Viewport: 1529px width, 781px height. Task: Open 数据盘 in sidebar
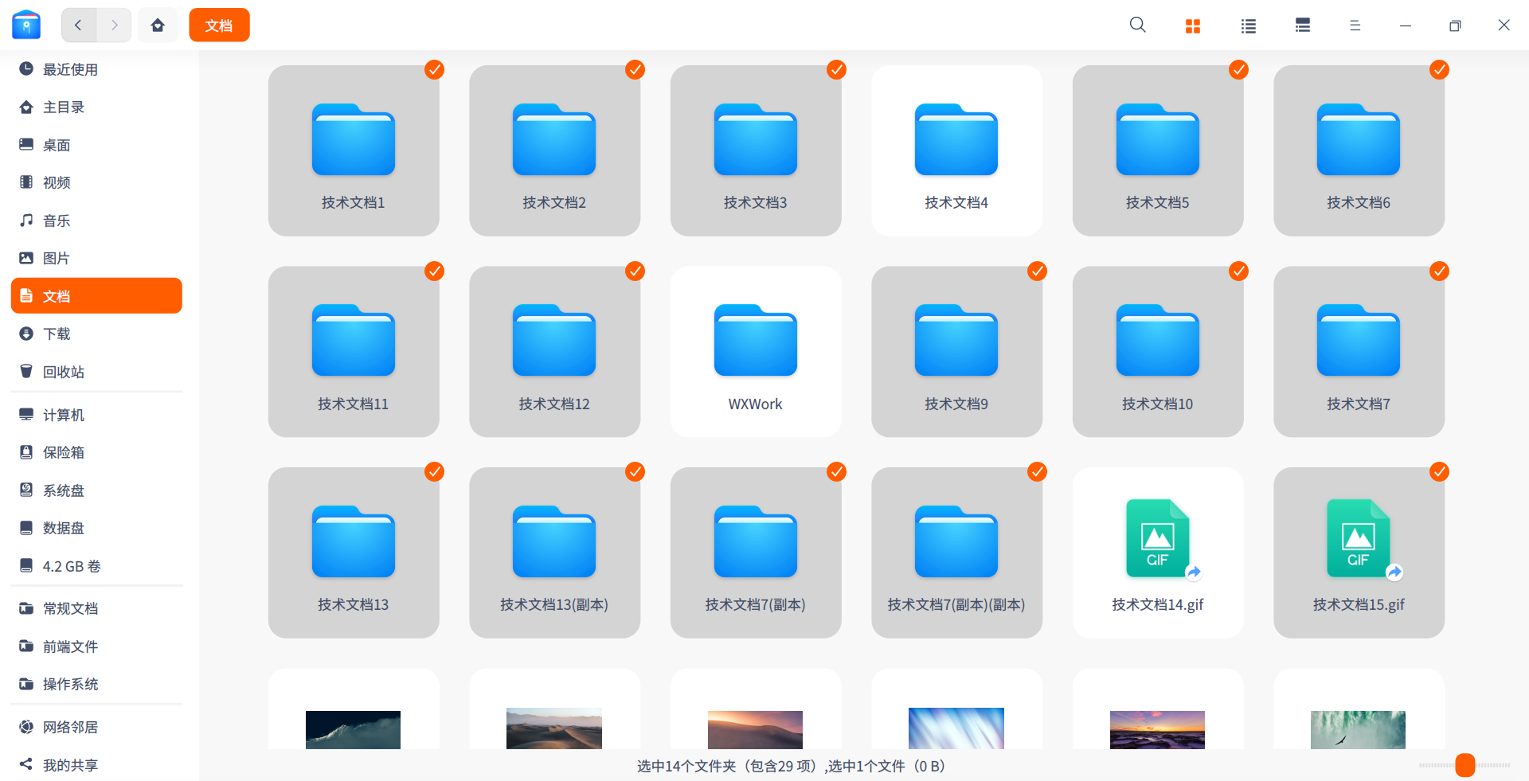[96, 528]
